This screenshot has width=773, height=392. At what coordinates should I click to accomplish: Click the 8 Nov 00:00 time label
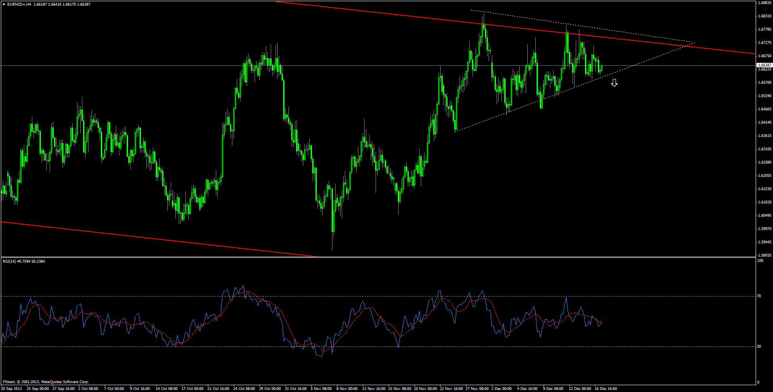pyautogui.click(x=347, y=389)
